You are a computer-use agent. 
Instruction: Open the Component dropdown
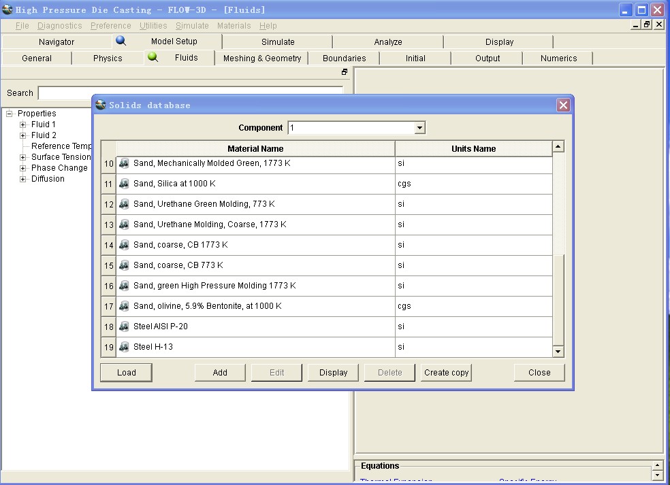(419, 128)
